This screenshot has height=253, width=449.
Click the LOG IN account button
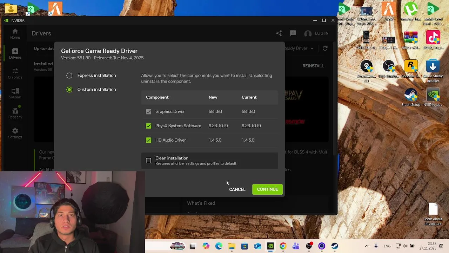[316, 33]
